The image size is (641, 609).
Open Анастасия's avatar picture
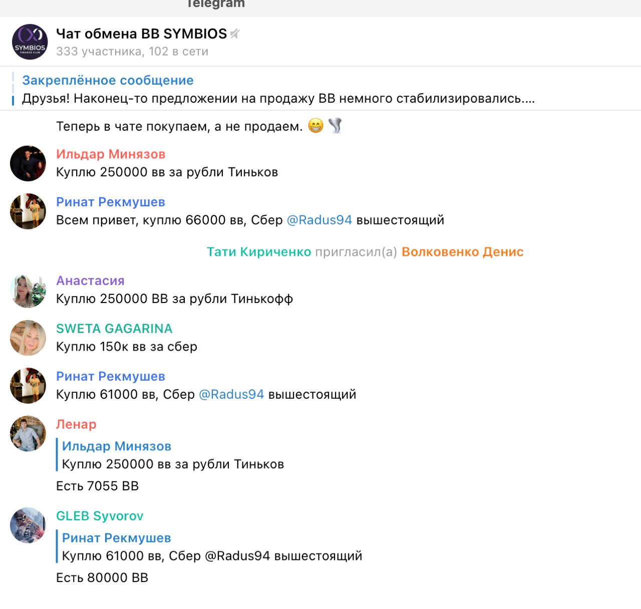point(28,290)
